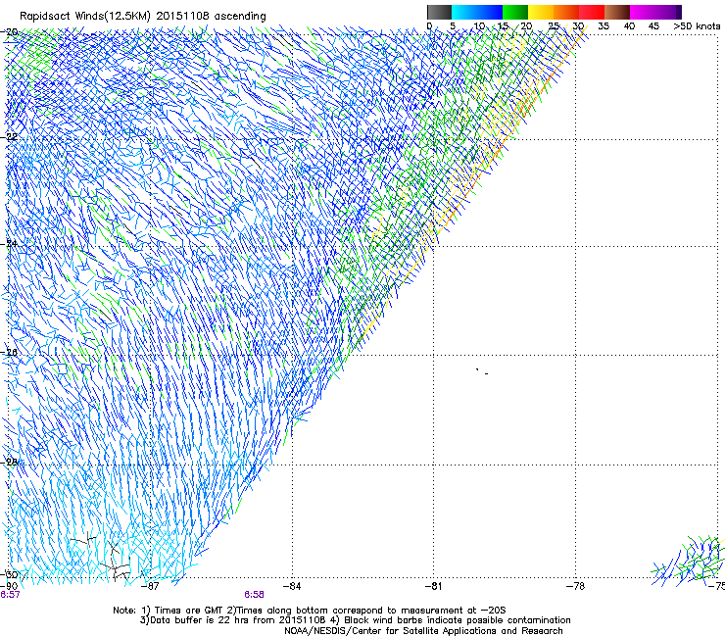Click the '35' label under the color bar
The width and height of the screenshot is (725, 637).
coord(604,26)
